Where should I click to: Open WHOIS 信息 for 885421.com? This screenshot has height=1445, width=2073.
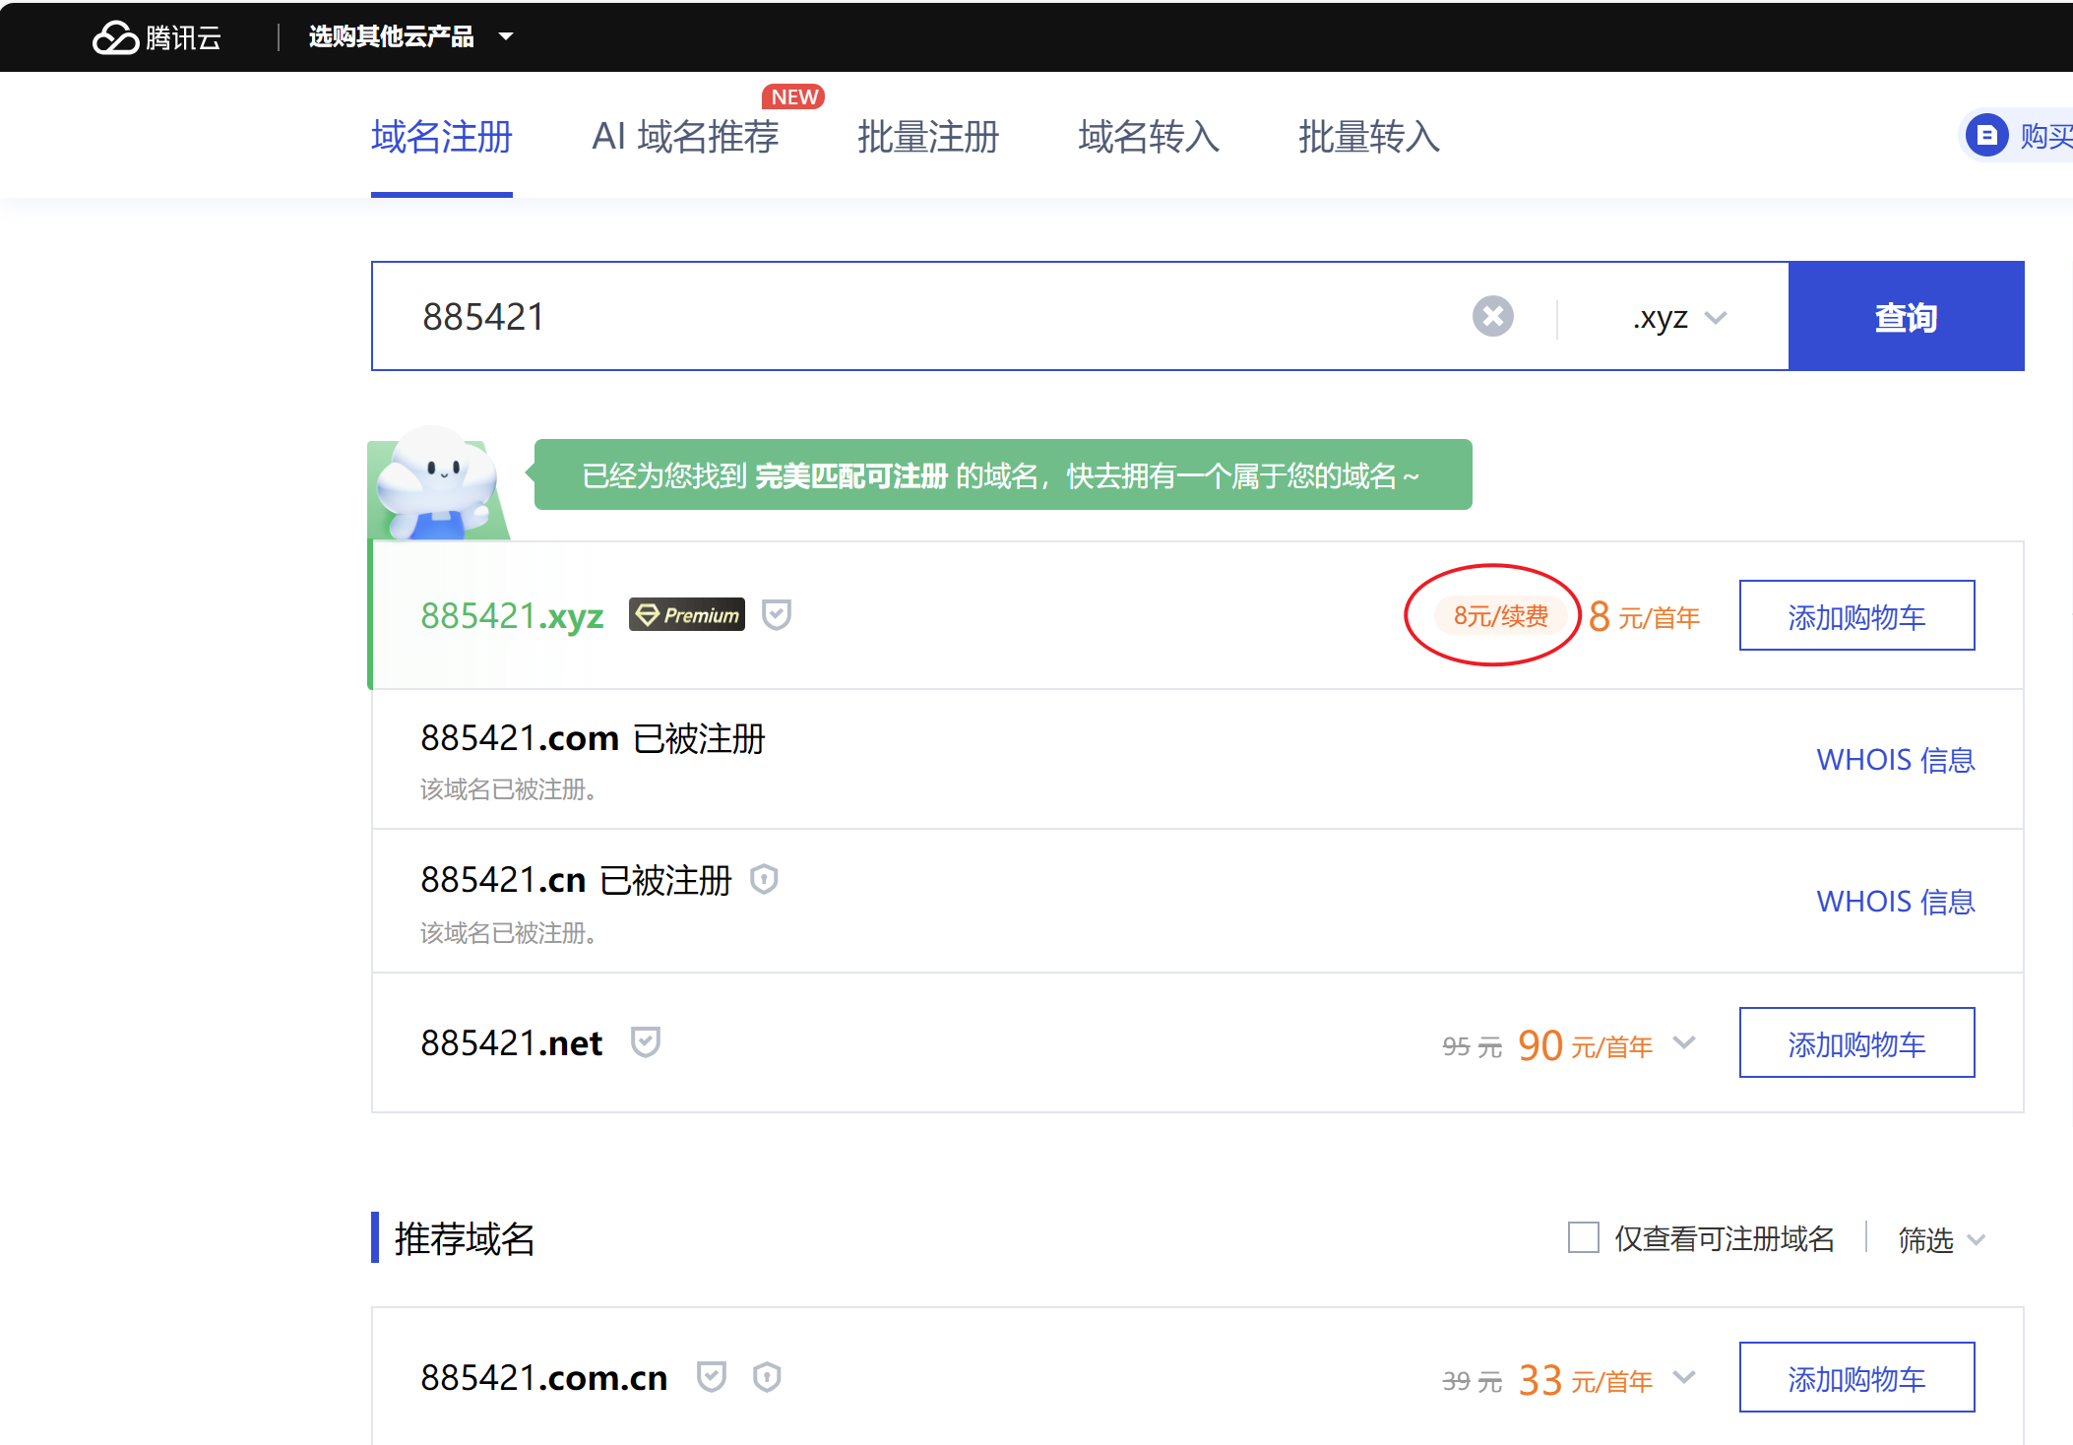(x=1895, y=760)
